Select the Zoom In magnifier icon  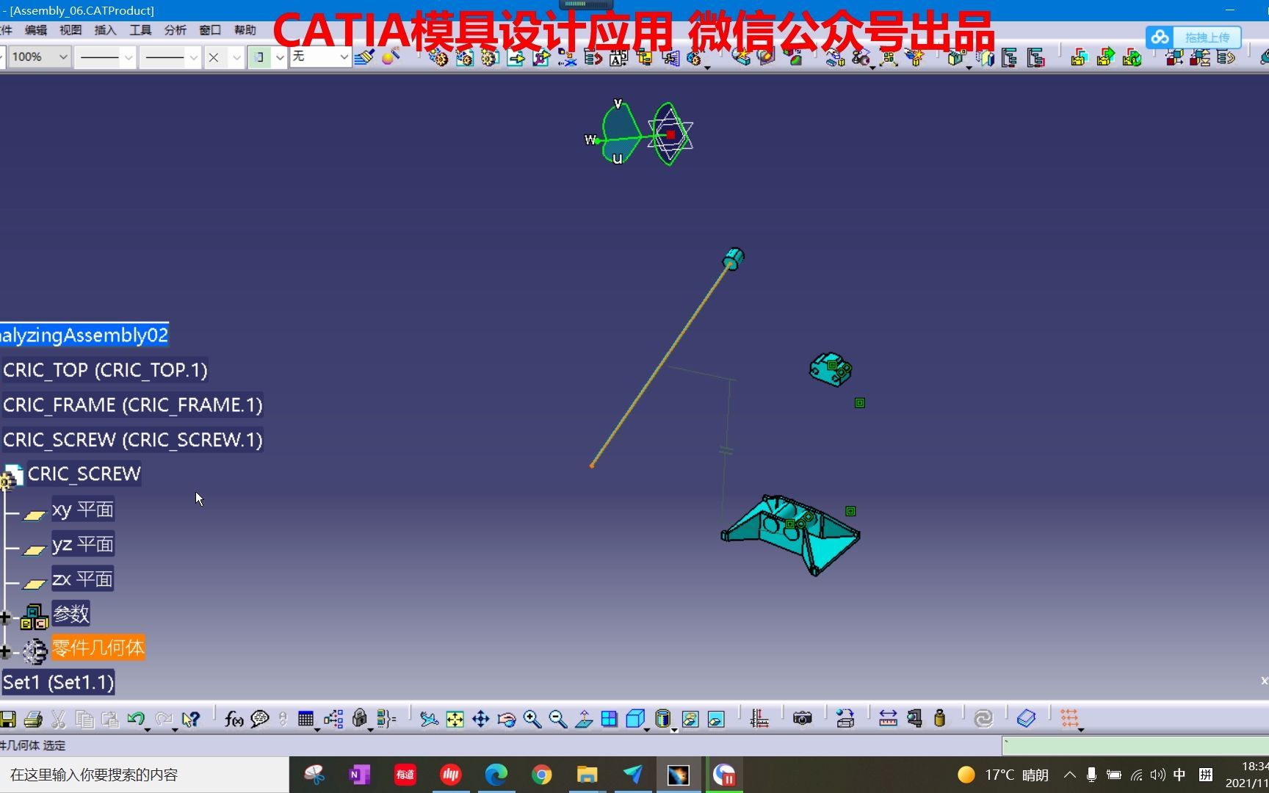pos(532,719)
